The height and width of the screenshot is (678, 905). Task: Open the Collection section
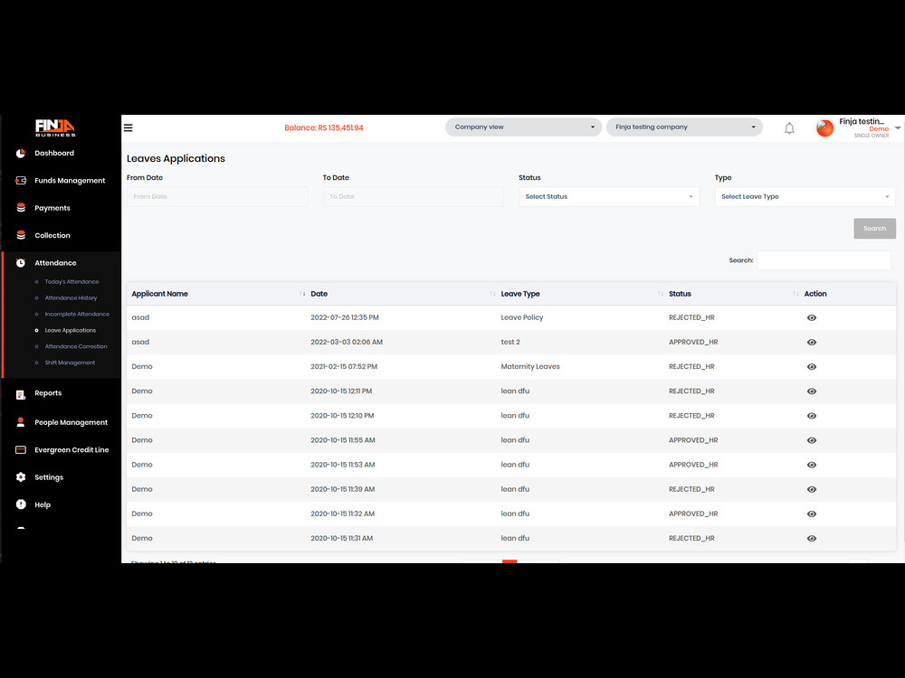pos(52,235)
